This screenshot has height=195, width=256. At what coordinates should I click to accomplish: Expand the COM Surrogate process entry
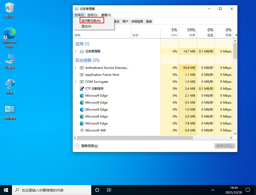[75, 81]
